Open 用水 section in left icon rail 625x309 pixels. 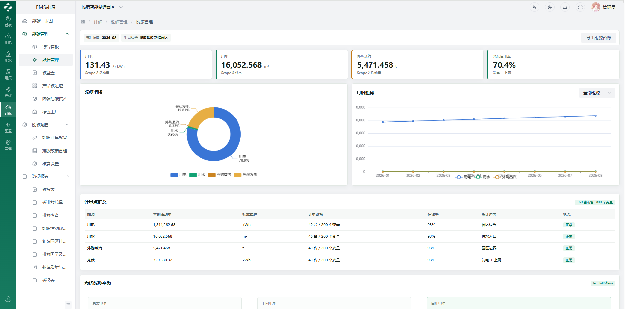pyautogui.click(x=8, y=56)
